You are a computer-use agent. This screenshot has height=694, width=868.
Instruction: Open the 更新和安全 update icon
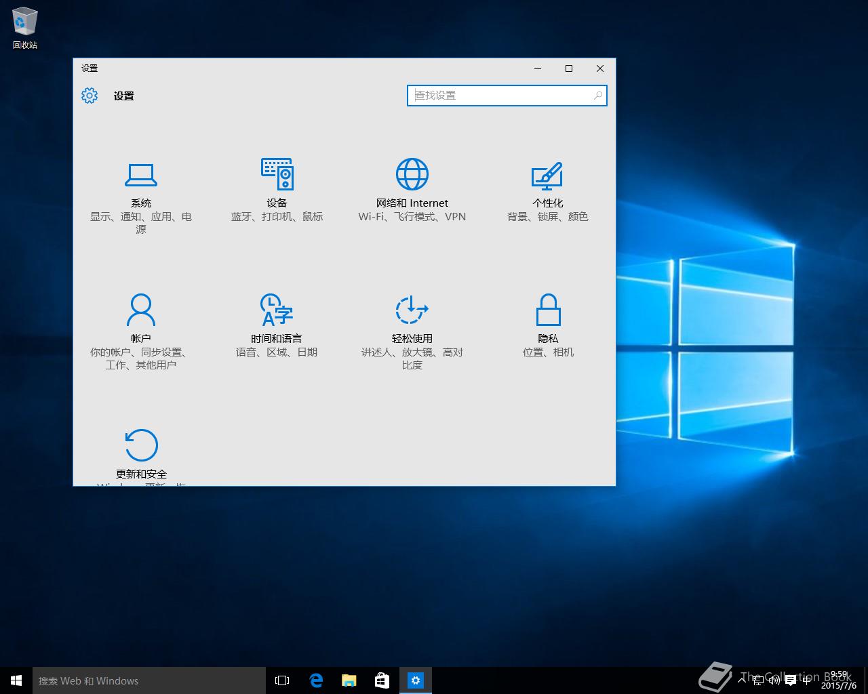(x=141, y=445)
